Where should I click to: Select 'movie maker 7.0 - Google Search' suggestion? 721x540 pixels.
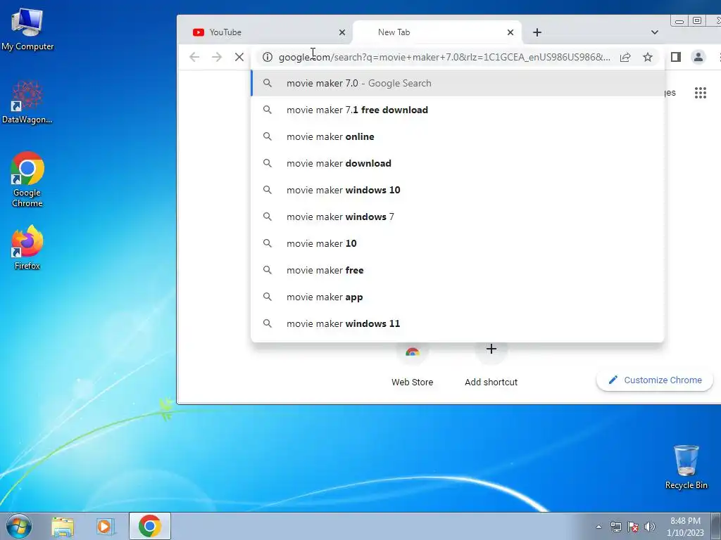pyautogui.click(x=458, y=83)
